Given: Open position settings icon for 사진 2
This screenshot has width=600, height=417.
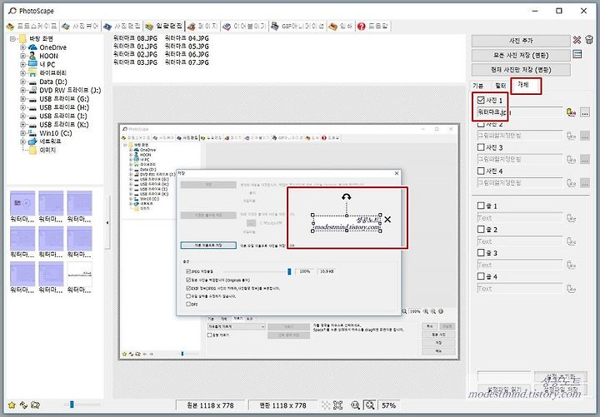Looking at the screenshot, I should pyautogui.click(x=571, y=136).
